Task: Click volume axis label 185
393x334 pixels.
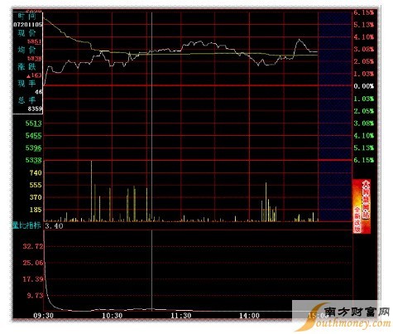Action: click(36, 210)
